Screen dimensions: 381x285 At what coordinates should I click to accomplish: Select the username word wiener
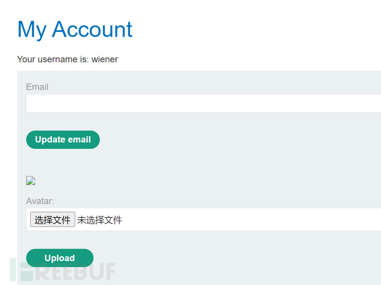click(x=105, y=59)
